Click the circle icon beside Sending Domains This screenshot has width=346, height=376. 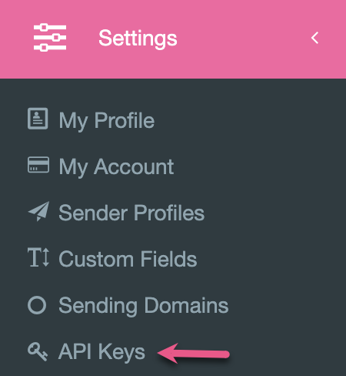[37, 305]
